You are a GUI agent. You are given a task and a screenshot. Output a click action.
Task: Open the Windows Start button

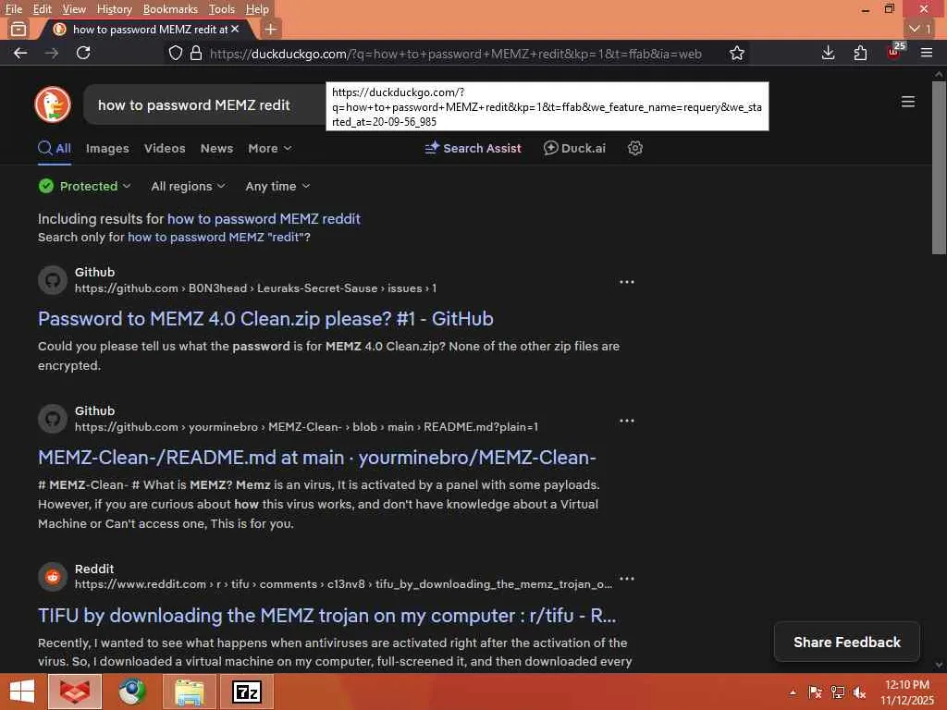[x=22, y=692]
